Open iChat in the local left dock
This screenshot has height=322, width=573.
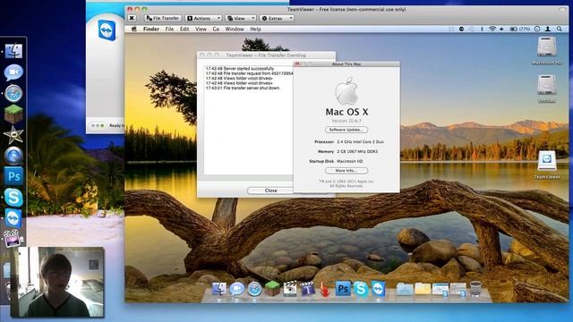(13, 72)
